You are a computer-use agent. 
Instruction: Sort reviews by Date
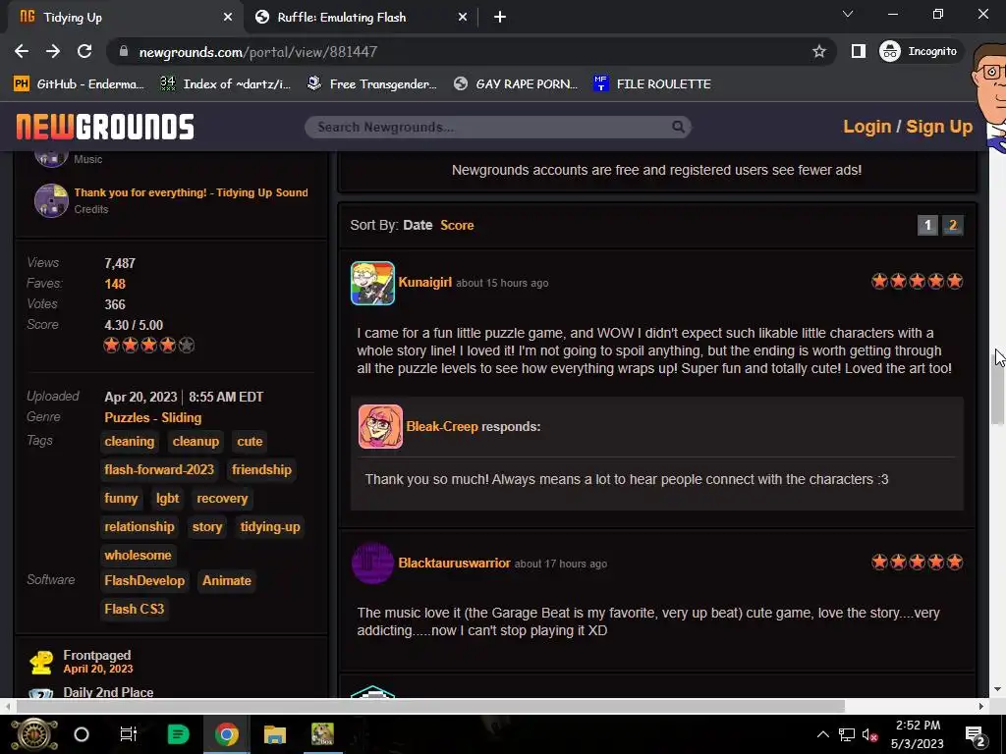[418, 225]
